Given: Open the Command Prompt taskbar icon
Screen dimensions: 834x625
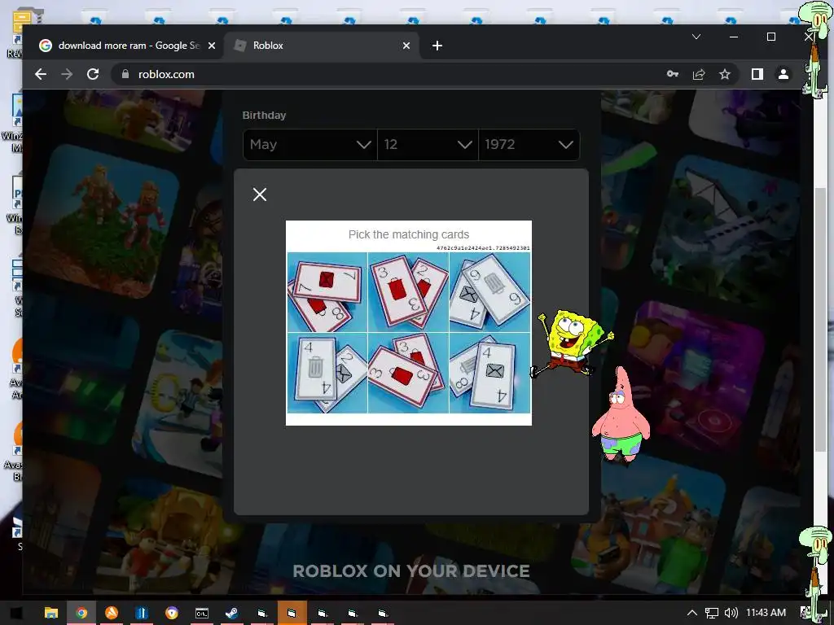Looking at the screenshot, I should click(202, 613).
